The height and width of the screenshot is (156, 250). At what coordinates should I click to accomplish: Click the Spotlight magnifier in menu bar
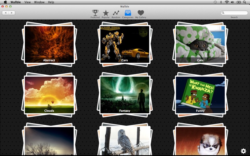click(x=244, y=2)
